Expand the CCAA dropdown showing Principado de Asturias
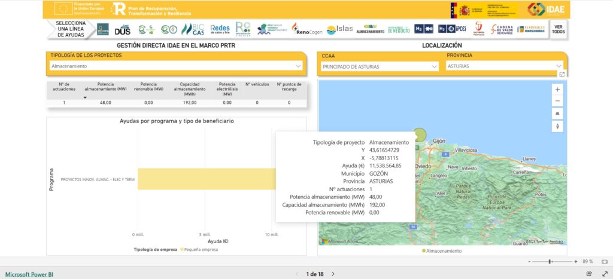This screenshot has width=613, height=279. [x=379, y=66]
